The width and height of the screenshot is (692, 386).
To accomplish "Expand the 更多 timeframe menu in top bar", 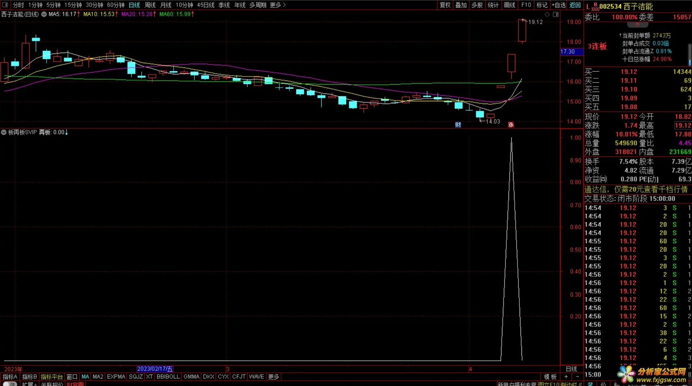I will [278, 5].
